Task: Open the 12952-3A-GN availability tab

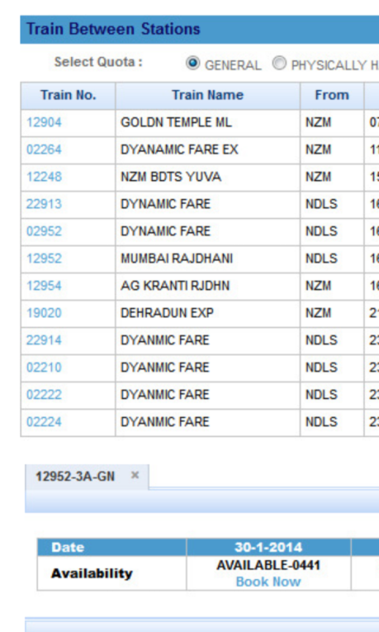Action: tap(75, 477)
